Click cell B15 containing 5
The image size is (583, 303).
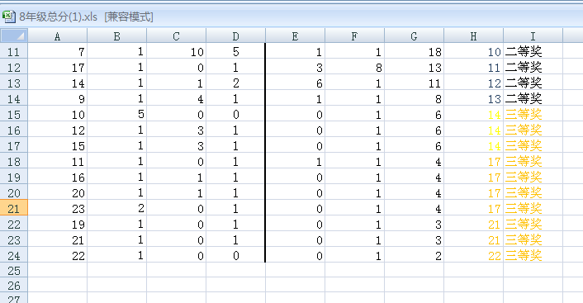click(x=117, y=114)
